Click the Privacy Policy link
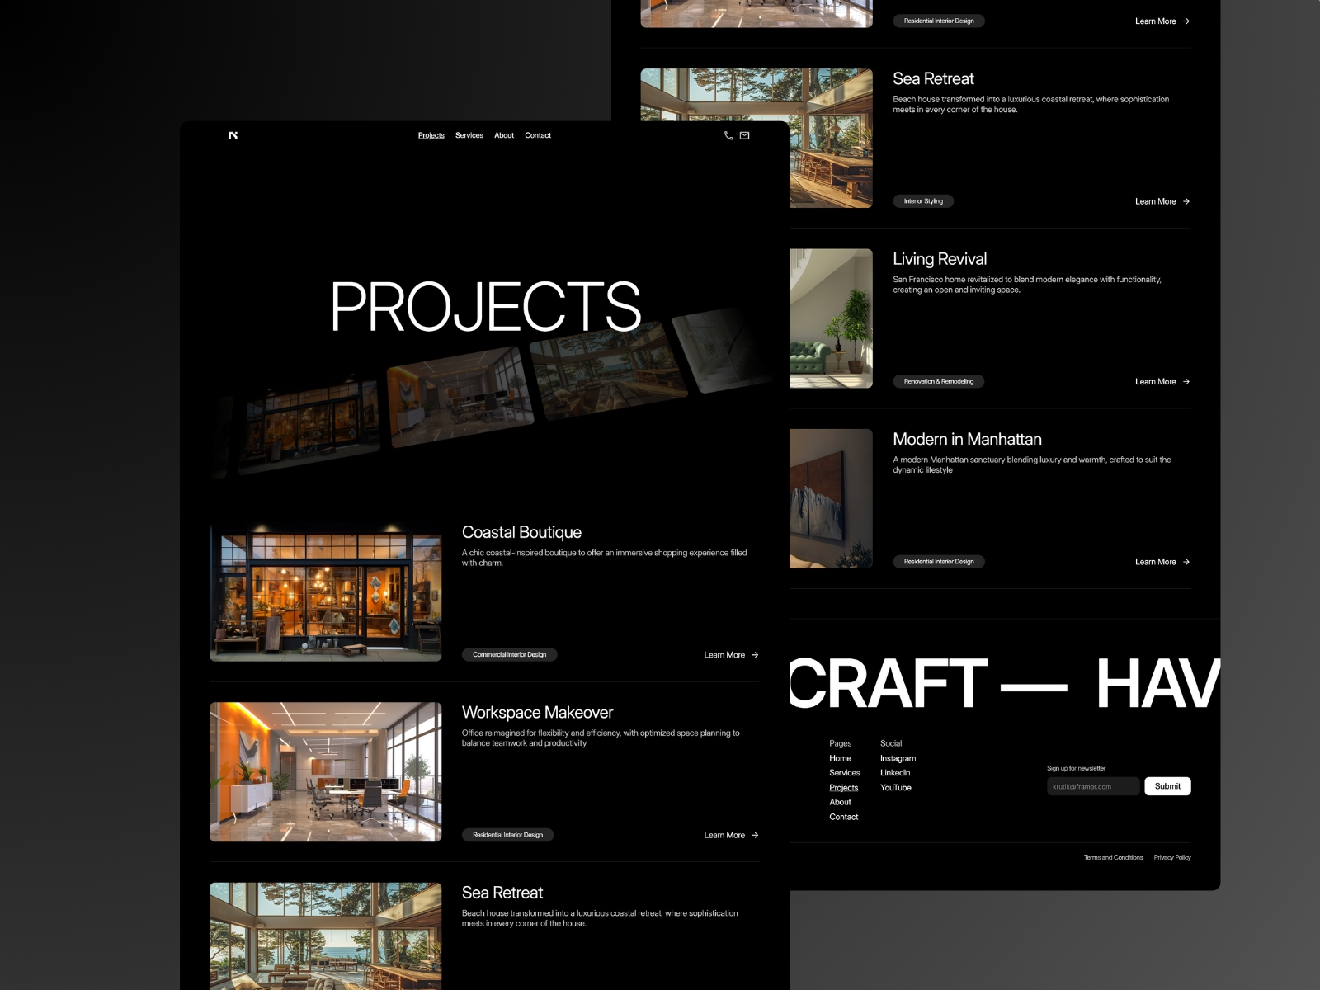The width and height of the screenshot is (1320, 990). pos(1172,857)
